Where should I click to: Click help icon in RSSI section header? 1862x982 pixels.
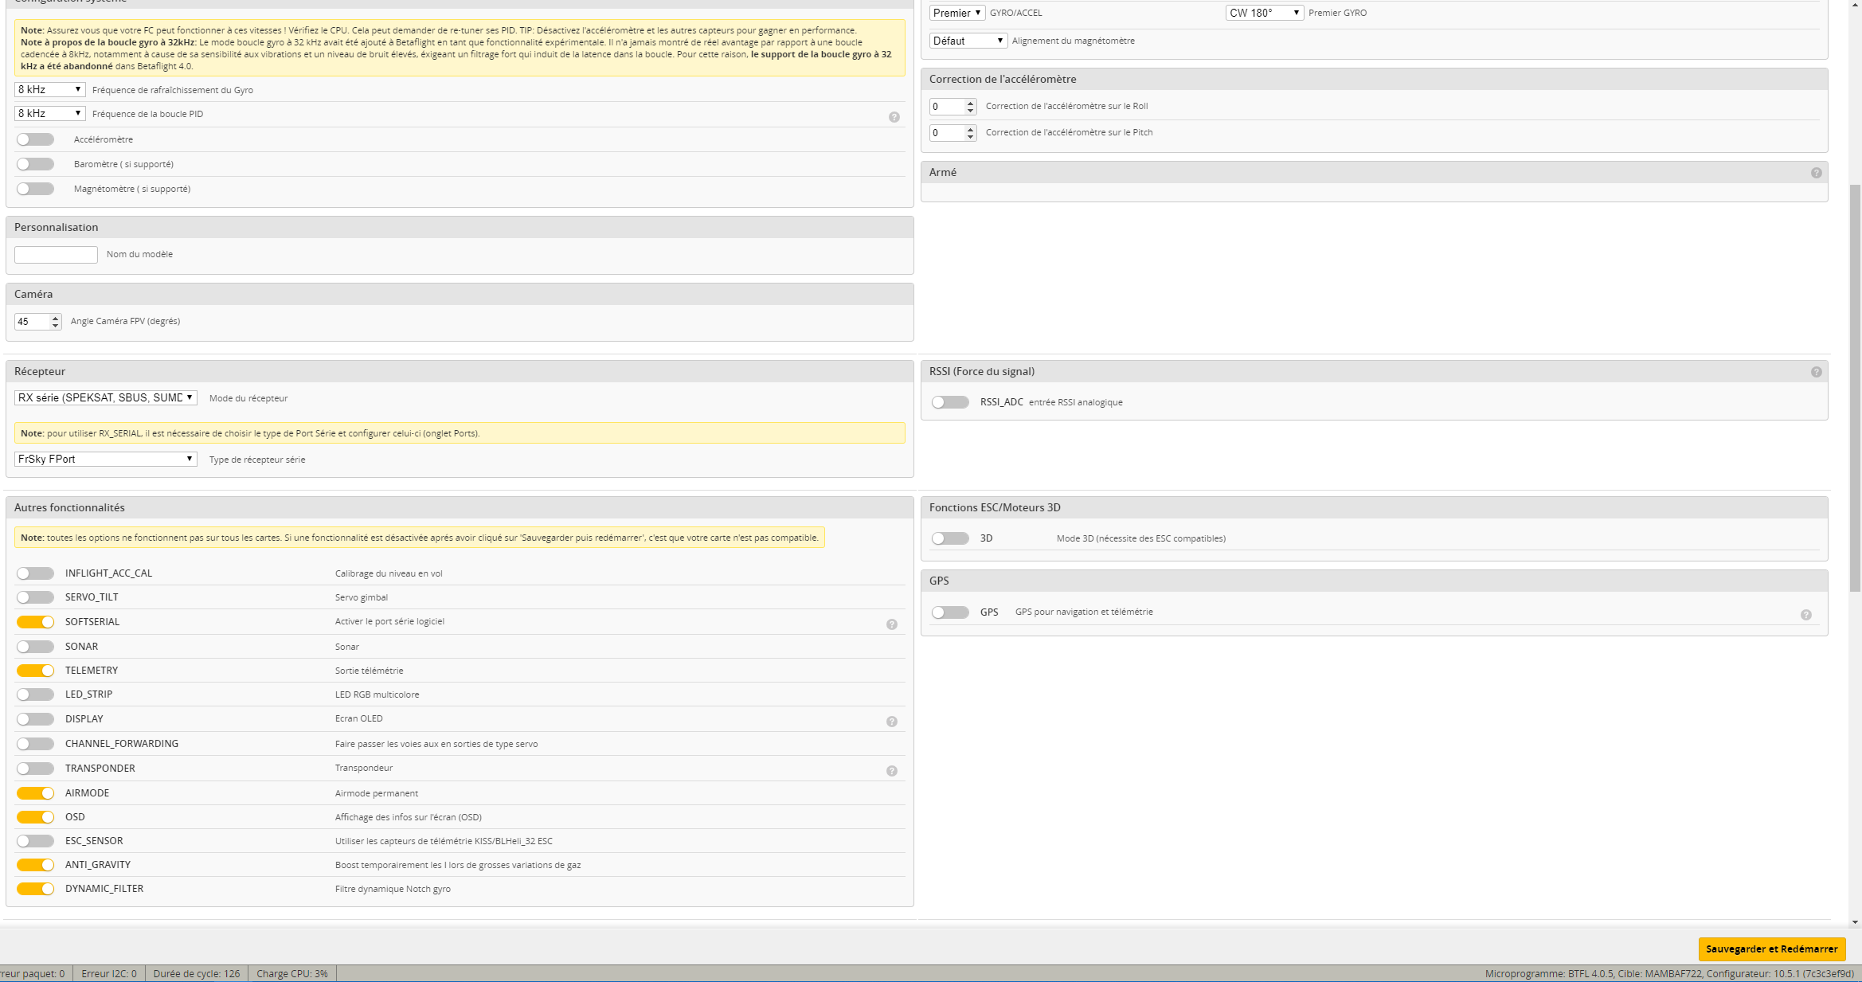click(1816, 372)
